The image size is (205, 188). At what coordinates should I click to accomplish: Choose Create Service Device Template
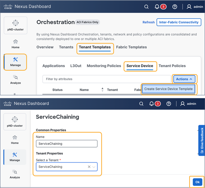[x=168, y=89]
